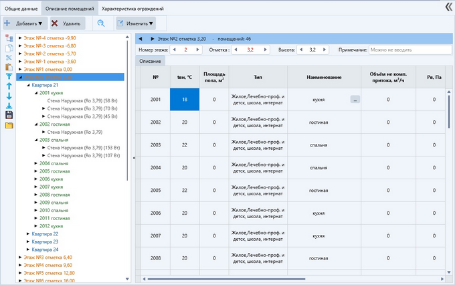Click table scroll right arrow
This screenshot has width=455, height=285.
click(442, 279)
